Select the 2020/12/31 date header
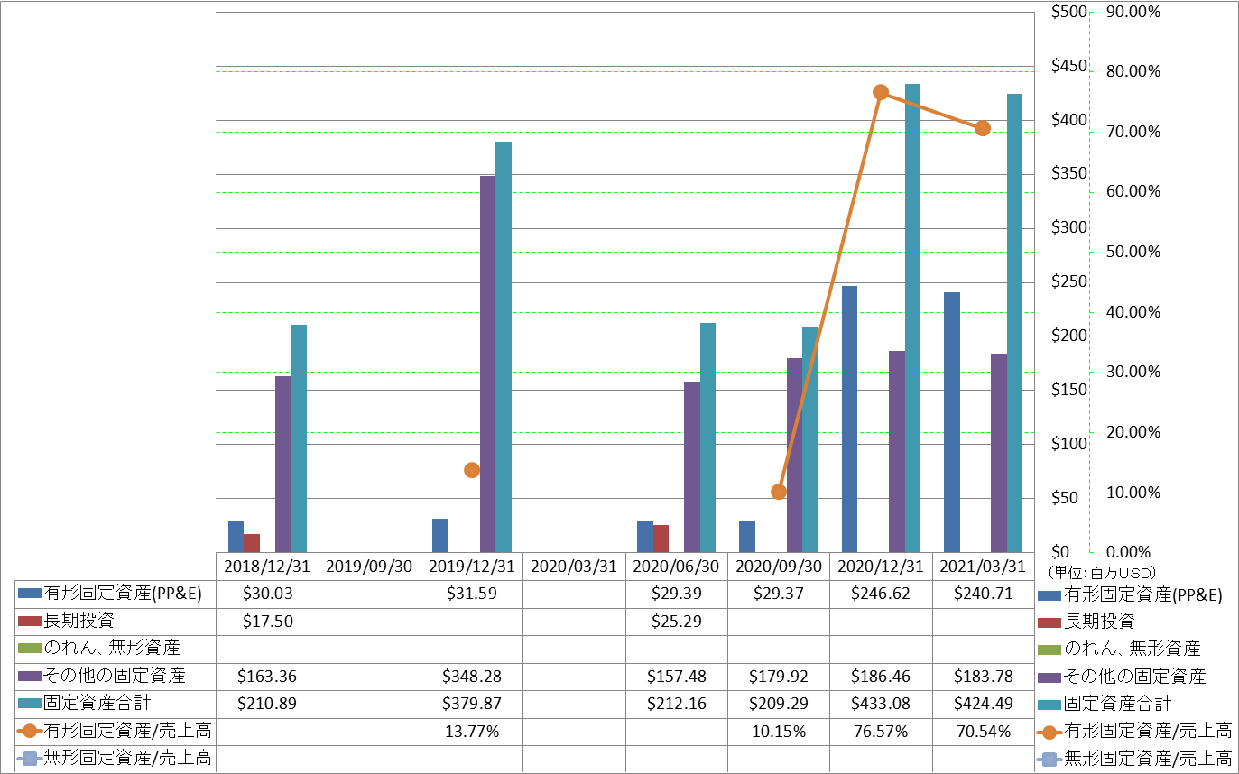Screen dimensions: 1239x774 881,567
